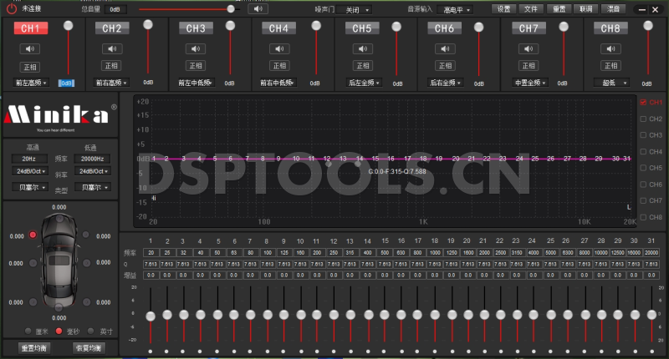Choose the 毫秒 (millisecond) unit radio button
The width and height of the screenshot is (669, 359).
(59, 331)
